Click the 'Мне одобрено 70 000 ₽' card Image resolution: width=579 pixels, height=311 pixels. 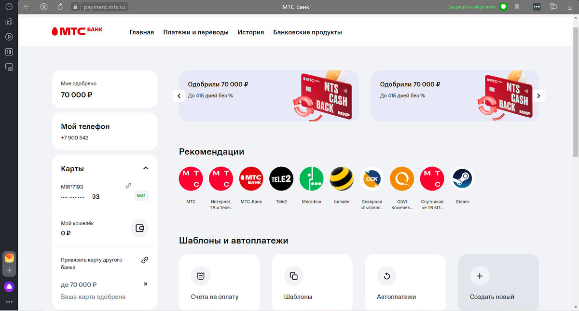[105, 89]
